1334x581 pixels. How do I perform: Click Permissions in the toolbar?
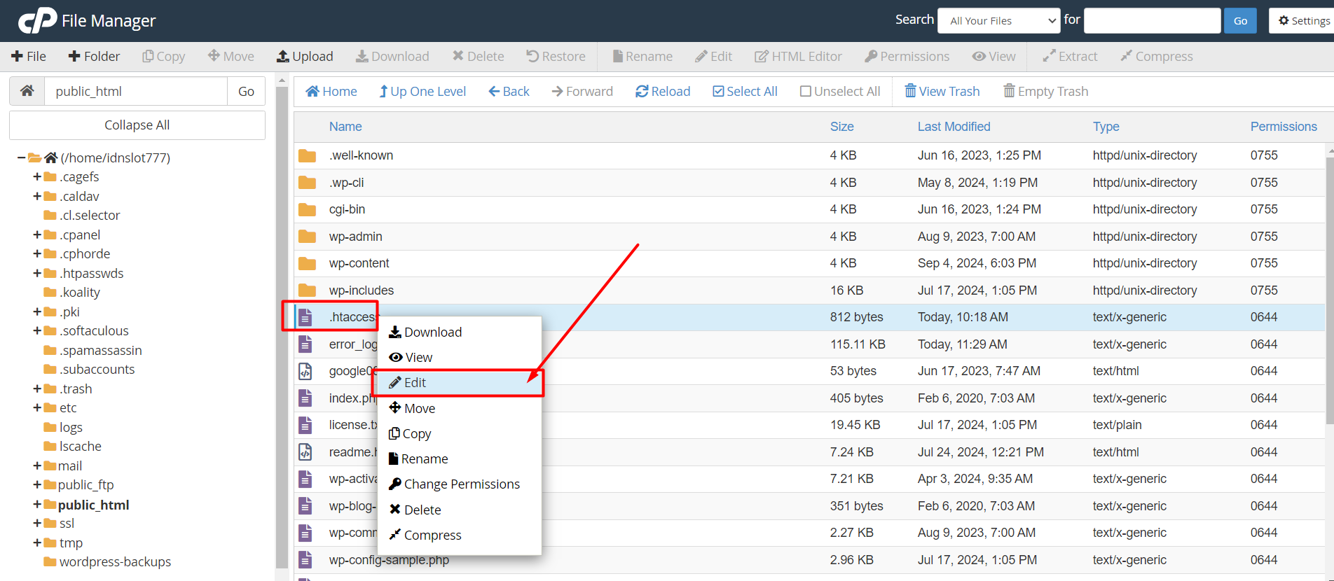point(907,56)
